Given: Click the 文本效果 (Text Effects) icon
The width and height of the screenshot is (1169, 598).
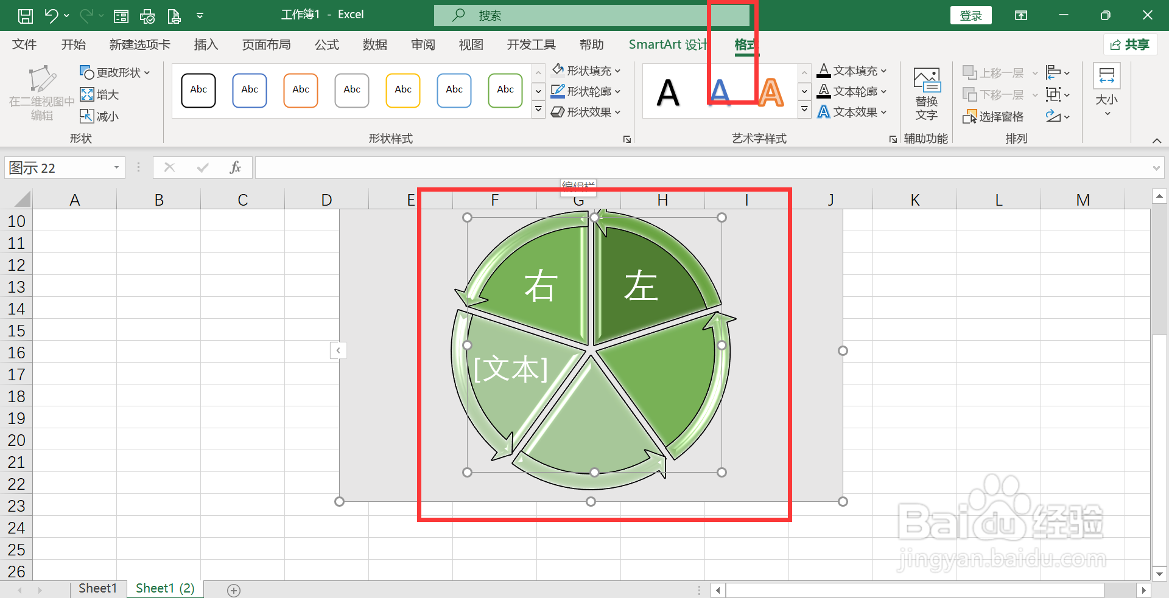Looking at the screenshot, I should coord(824,111).
